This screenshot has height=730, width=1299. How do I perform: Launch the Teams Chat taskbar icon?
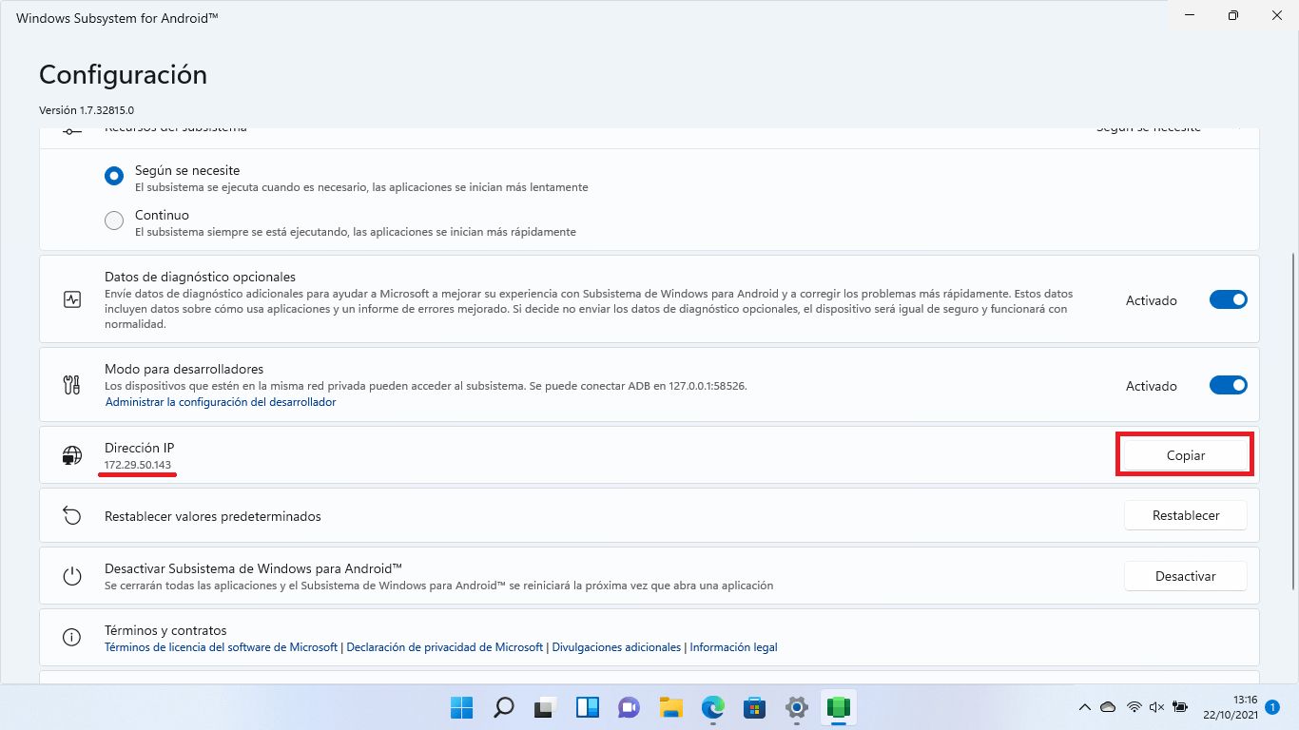click(x=629, y=707)
